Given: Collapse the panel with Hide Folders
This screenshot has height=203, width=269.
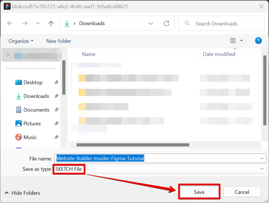Looking at the screenshot, I should click(x=22, y=193).
